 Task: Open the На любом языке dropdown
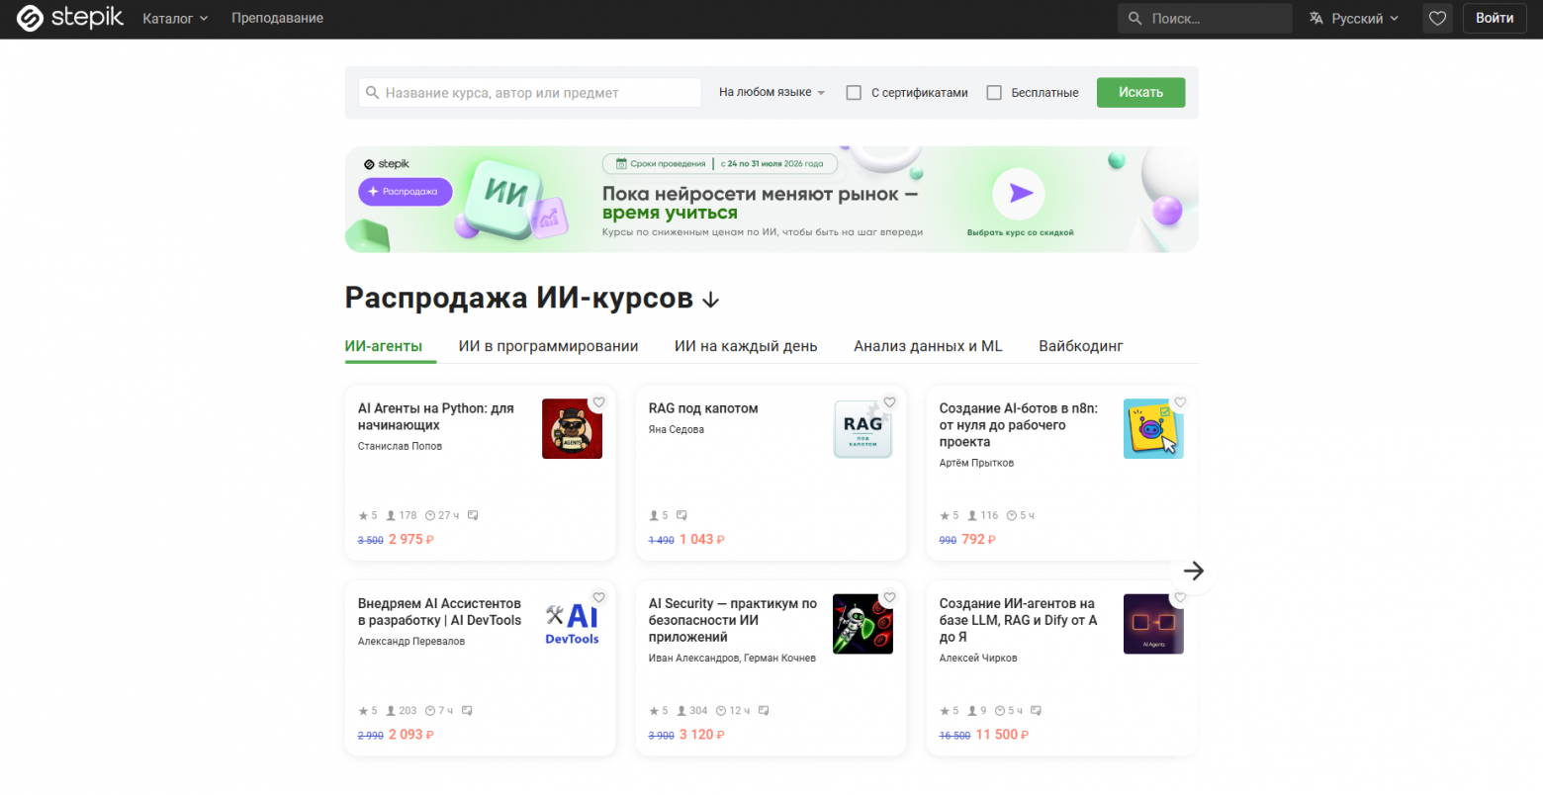(771, 92)
